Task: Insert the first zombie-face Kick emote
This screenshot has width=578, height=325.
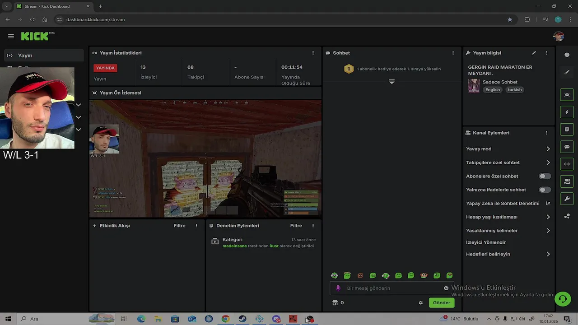Action: [334, 275]
